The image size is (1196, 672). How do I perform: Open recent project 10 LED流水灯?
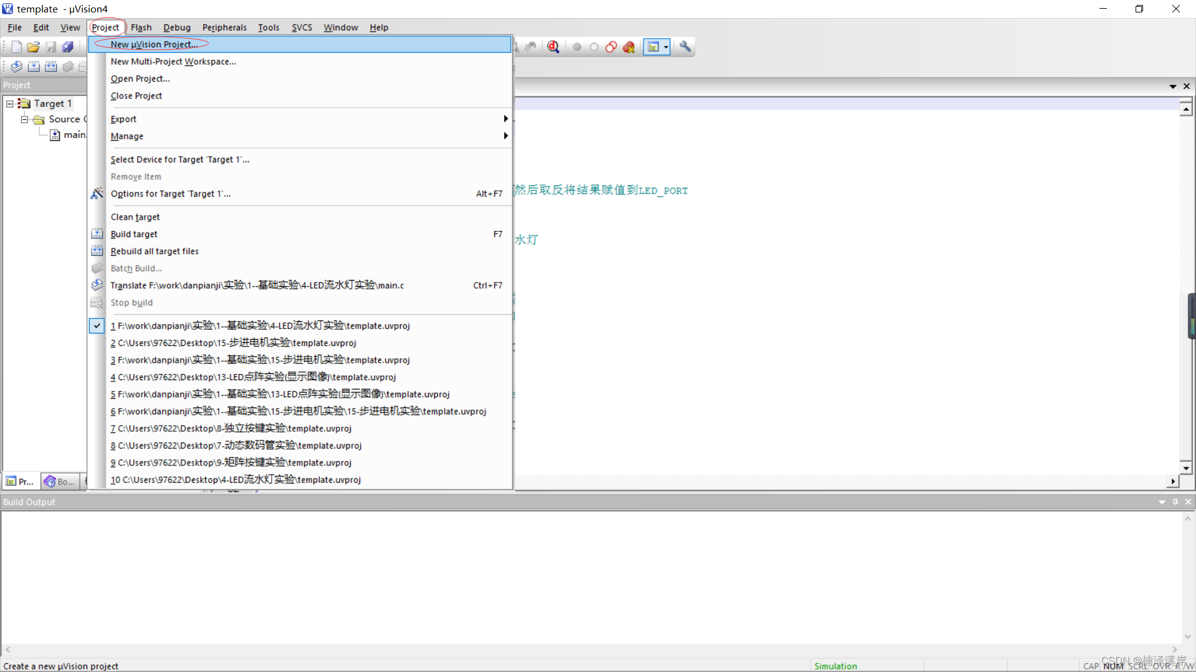[x=235, y=479]
